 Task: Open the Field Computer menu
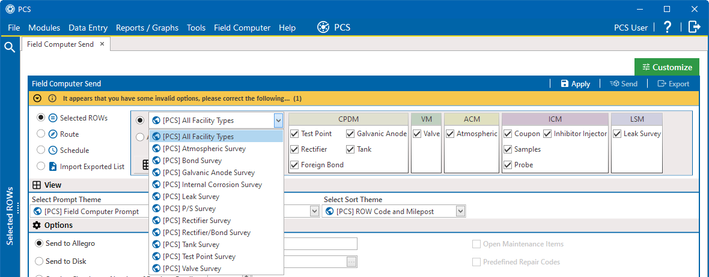[242, 28]
